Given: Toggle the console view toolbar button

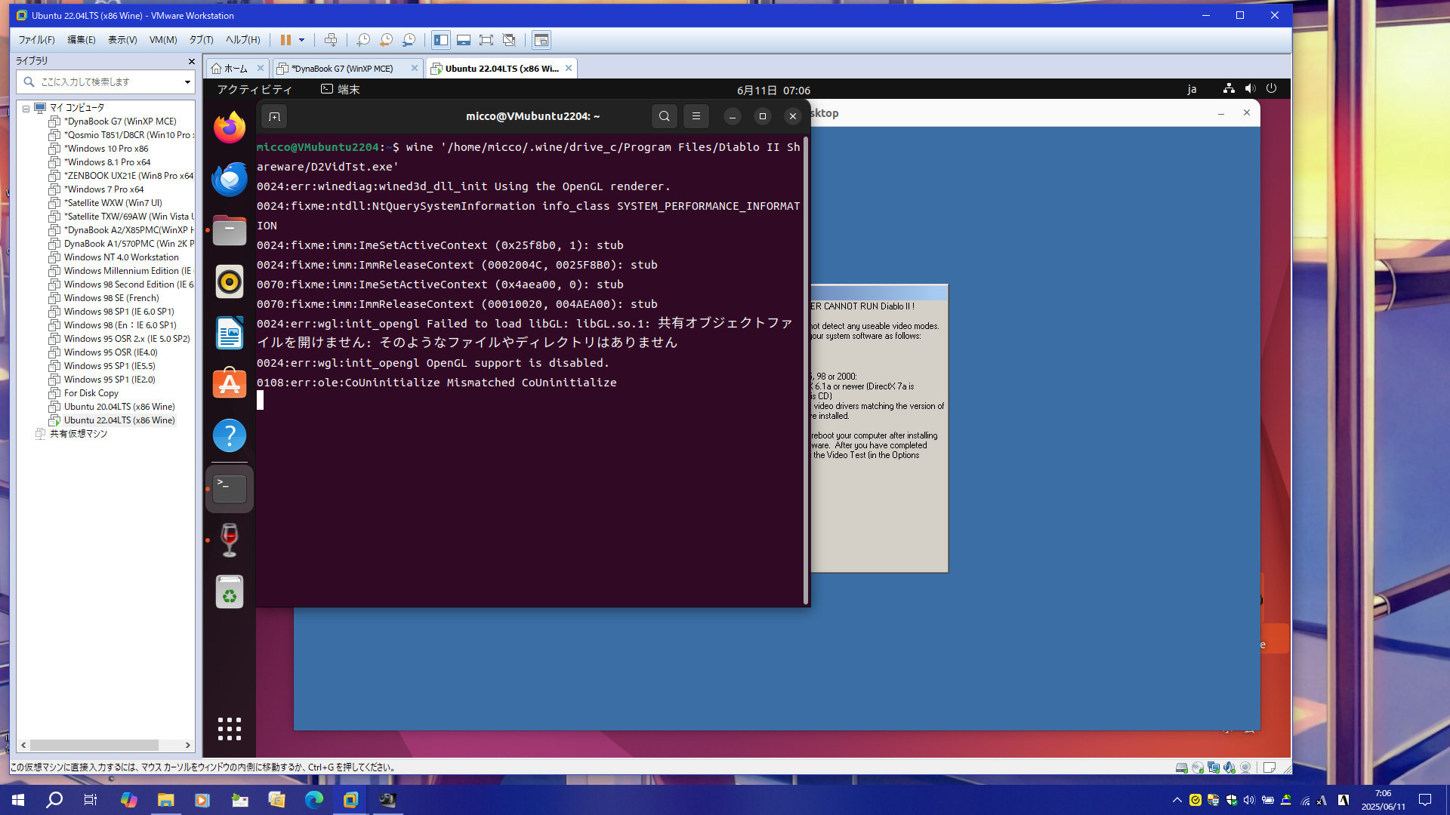Looking at the screenshot, I should coord(541,40).
